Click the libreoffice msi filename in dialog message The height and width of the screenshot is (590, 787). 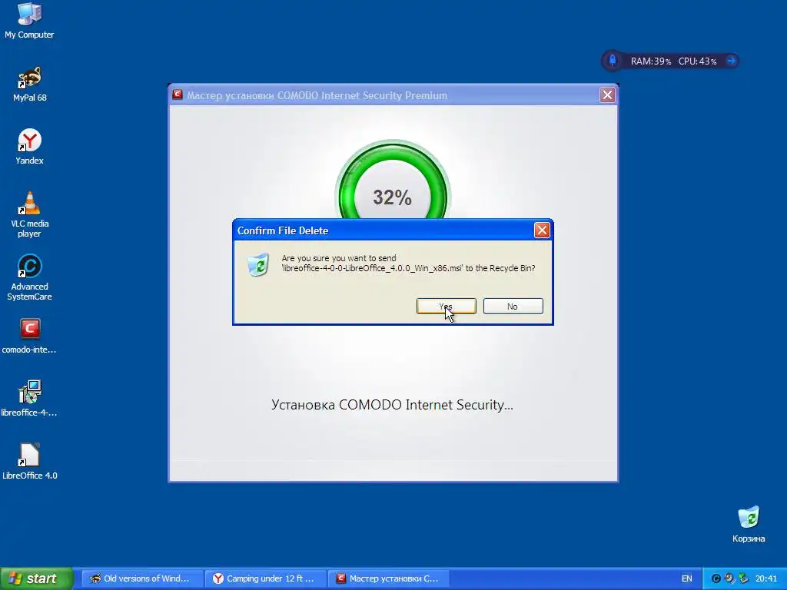372,268
